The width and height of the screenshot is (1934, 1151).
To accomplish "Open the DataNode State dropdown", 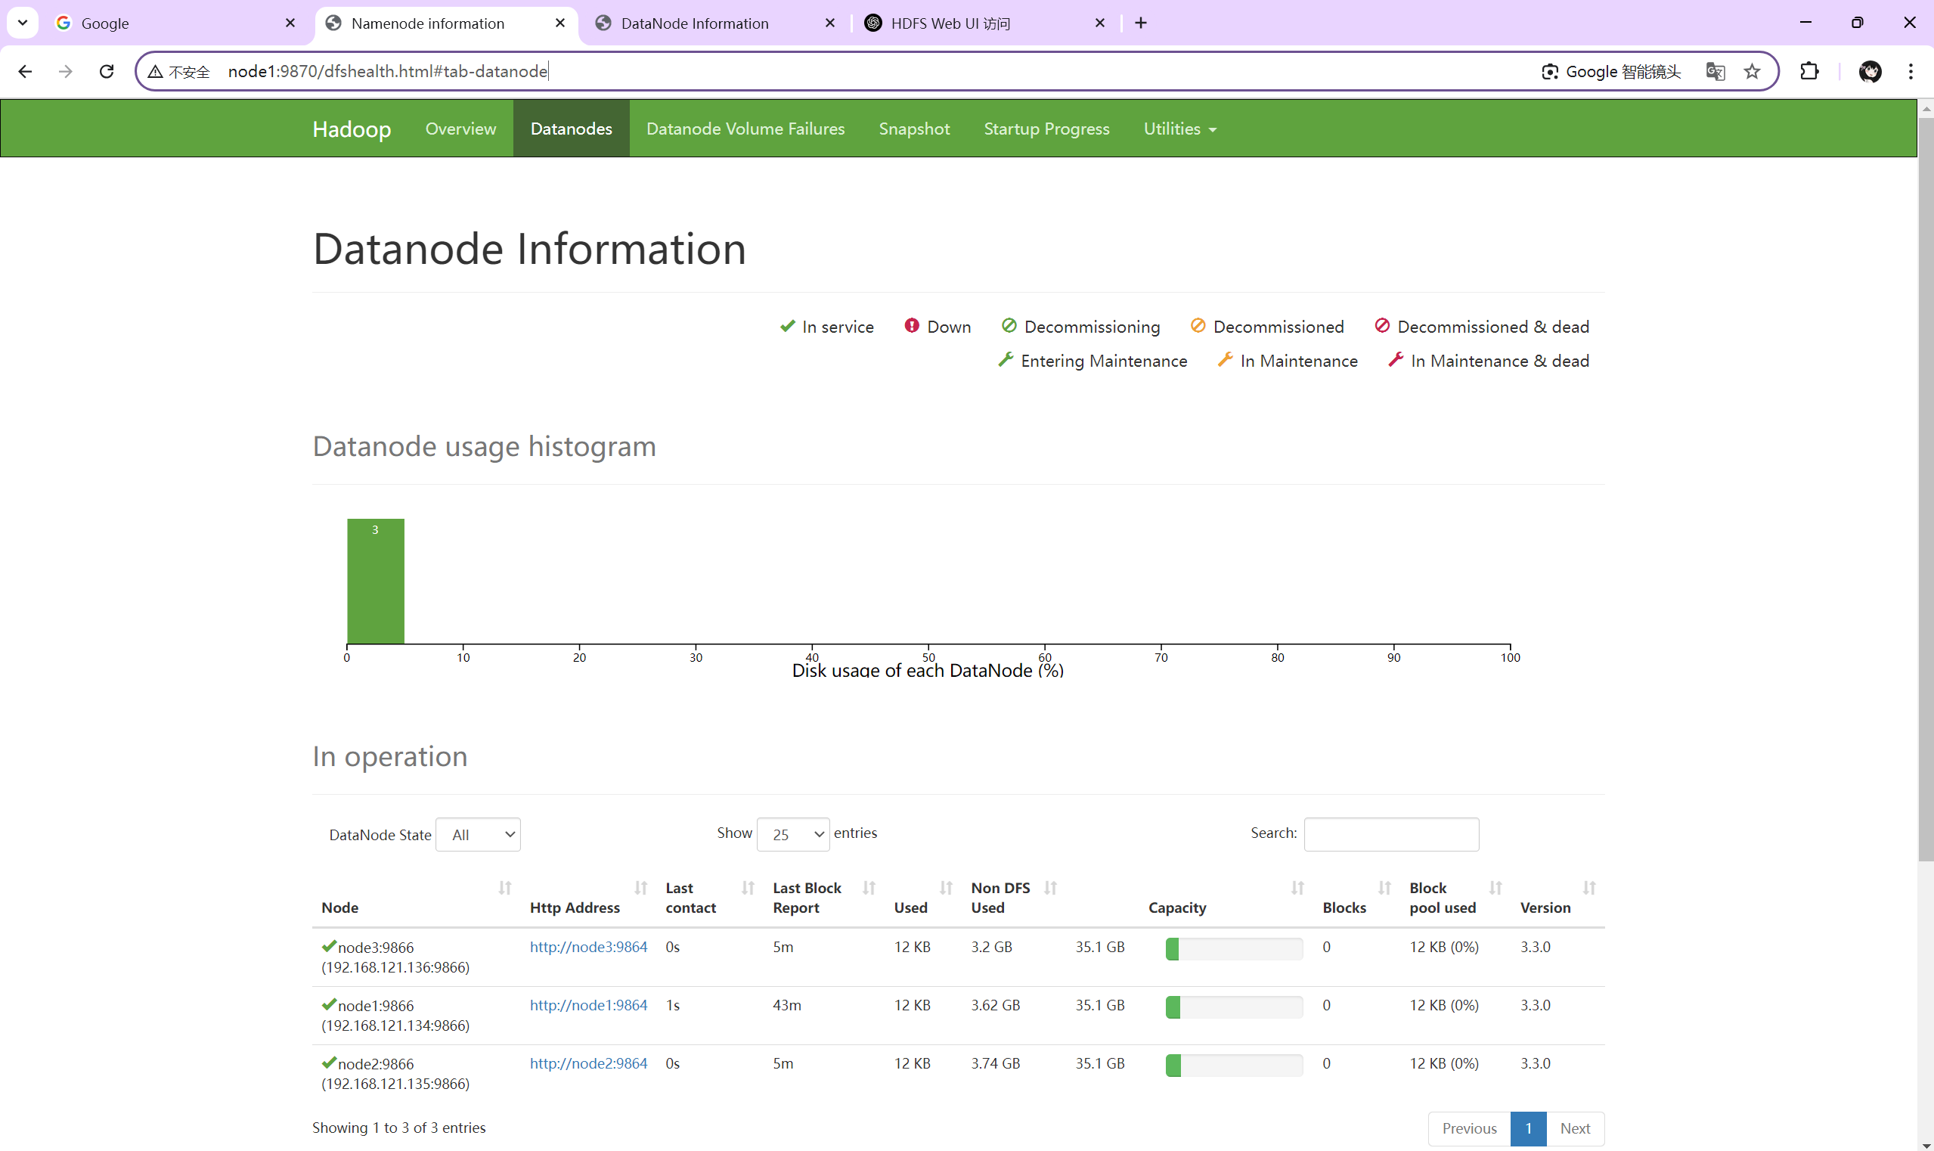I will point(478,835).
